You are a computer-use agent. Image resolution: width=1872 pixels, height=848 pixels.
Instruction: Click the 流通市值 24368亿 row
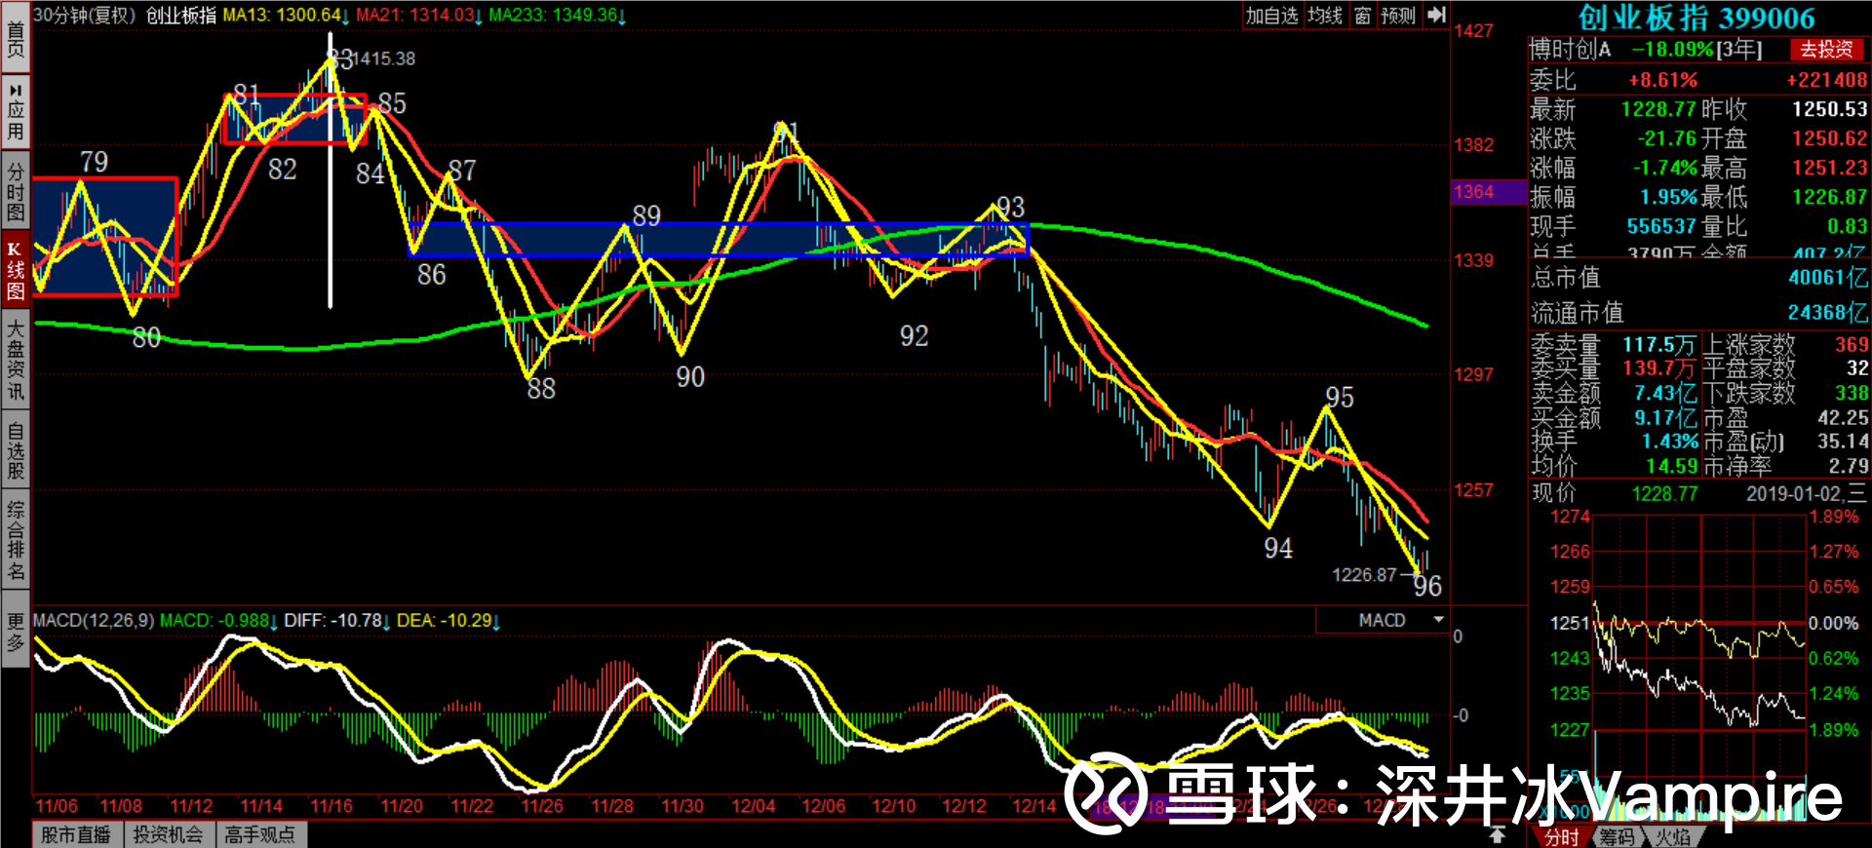click(x=1698, y=313)
